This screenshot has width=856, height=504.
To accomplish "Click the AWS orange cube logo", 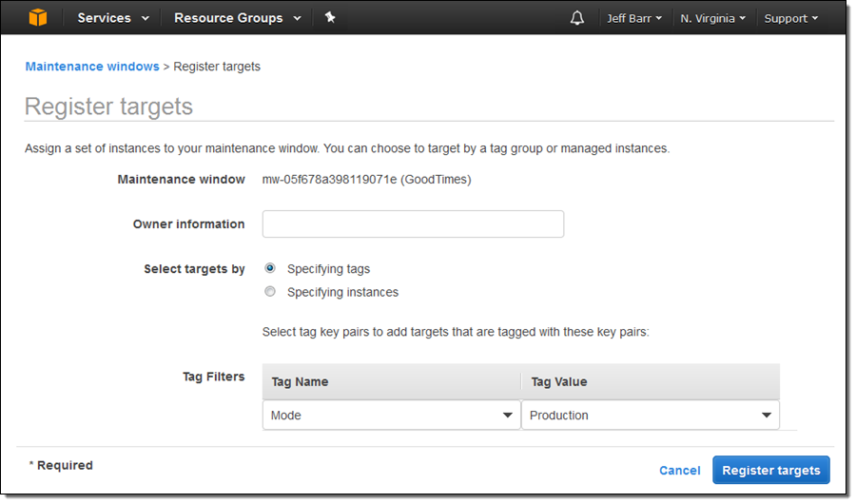I will (38, 17).
